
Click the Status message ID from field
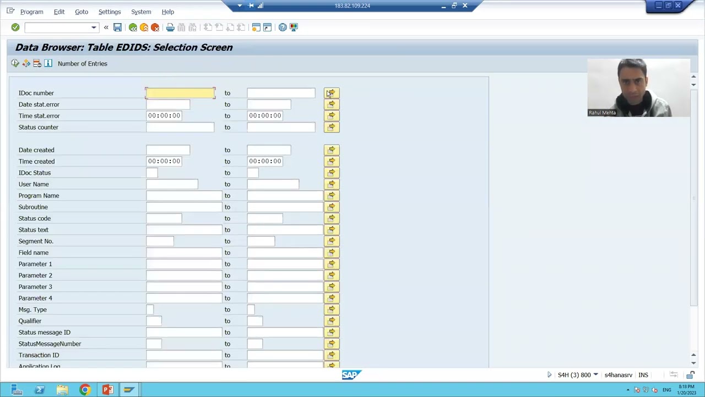pyautogui.click(x=184, y=332)
